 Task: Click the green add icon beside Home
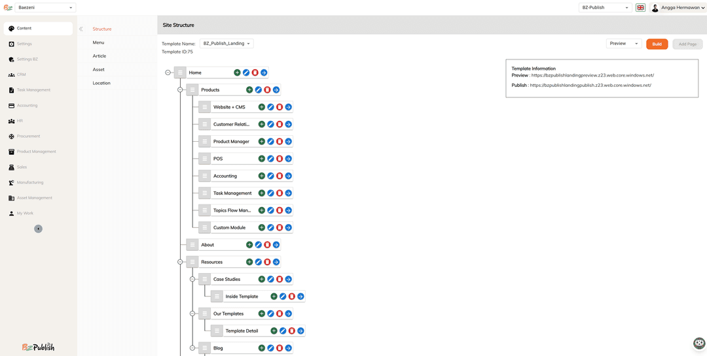[237, 73]
